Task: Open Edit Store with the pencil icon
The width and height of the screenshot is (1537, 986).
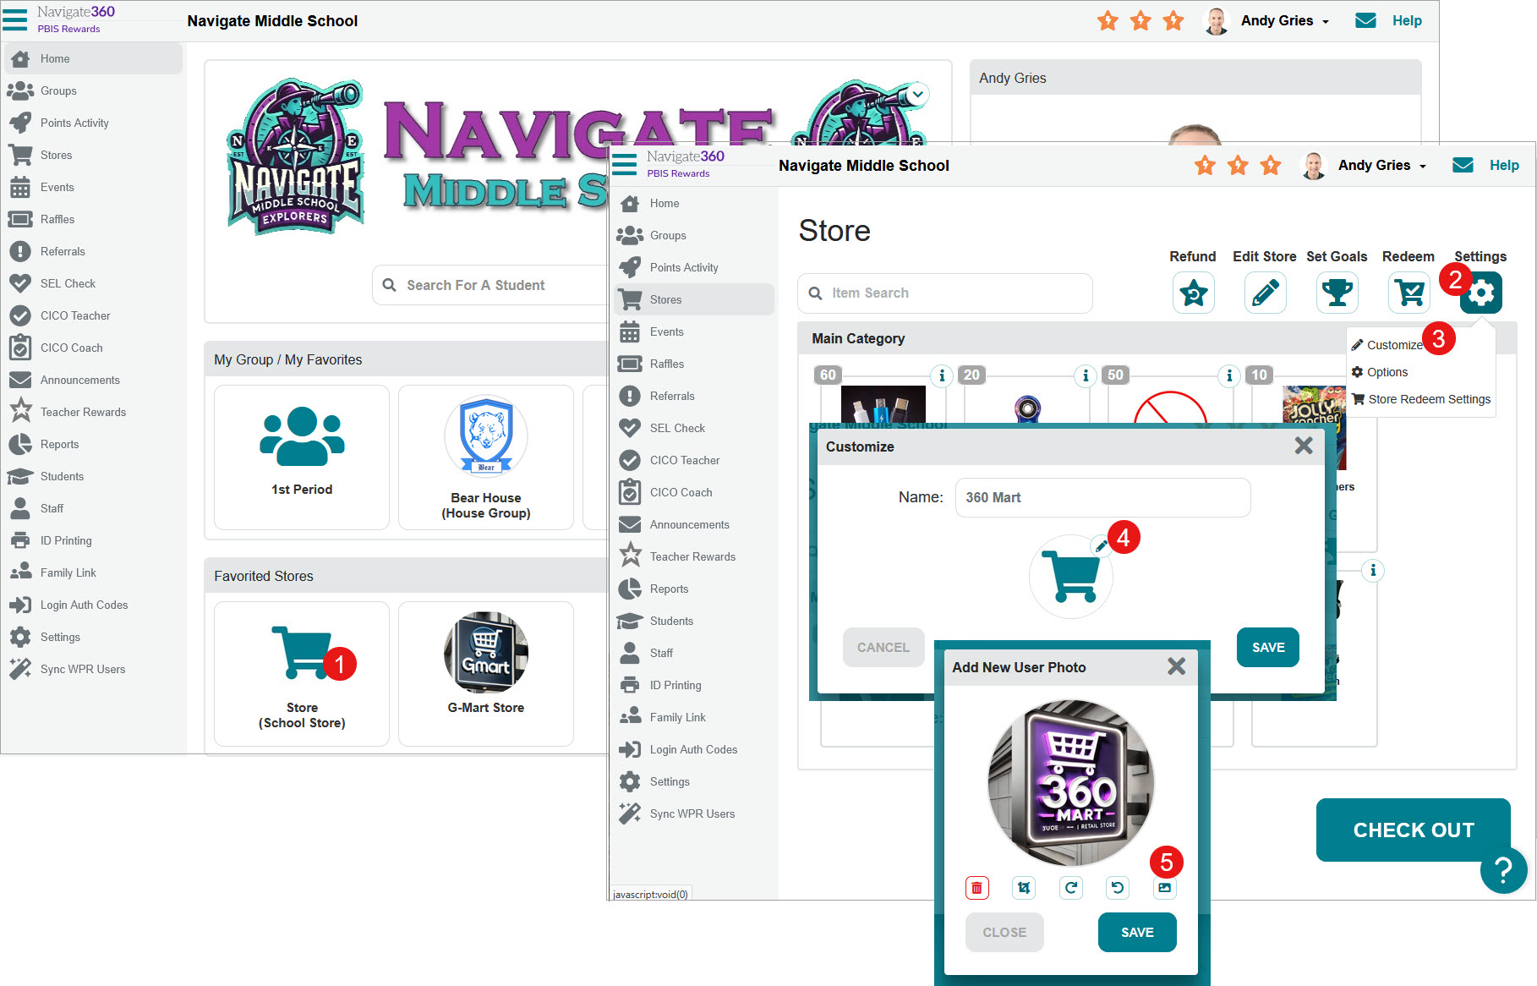Action: click(1265, 293)
